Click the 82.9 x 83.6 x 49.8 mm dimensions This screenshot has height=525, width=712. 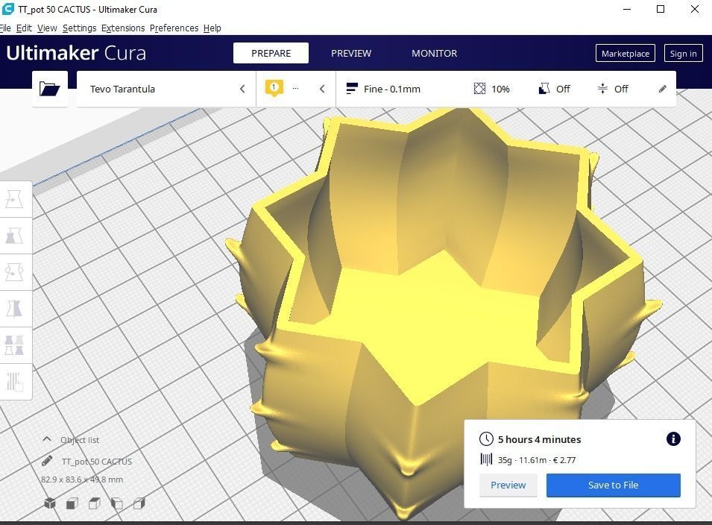click(82, 480)
